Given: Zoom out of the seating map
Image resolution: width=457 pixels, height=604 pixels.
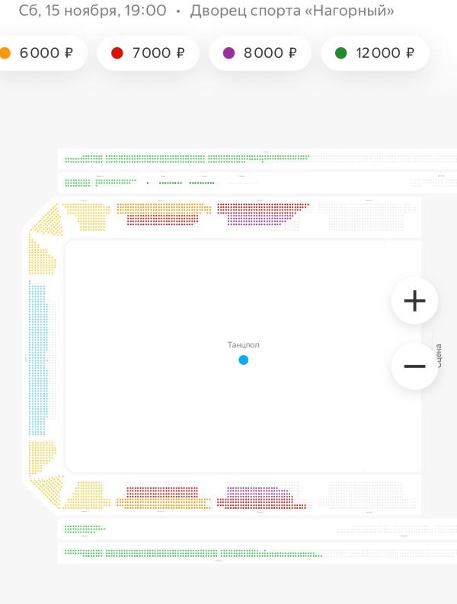Looking at the screenshot, I should point(414,366).
